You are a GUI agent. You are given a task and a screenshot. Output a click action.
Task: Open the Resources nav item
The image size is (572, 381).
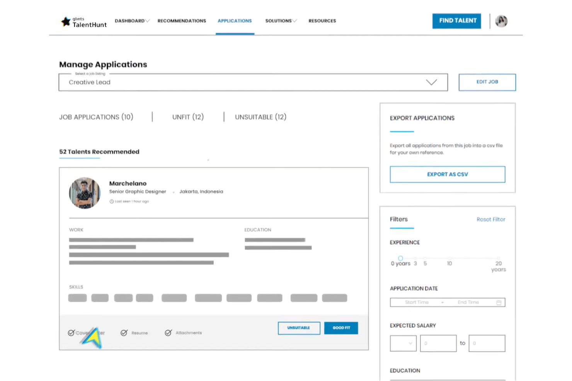pyautogui.click(x=322, y=21)
